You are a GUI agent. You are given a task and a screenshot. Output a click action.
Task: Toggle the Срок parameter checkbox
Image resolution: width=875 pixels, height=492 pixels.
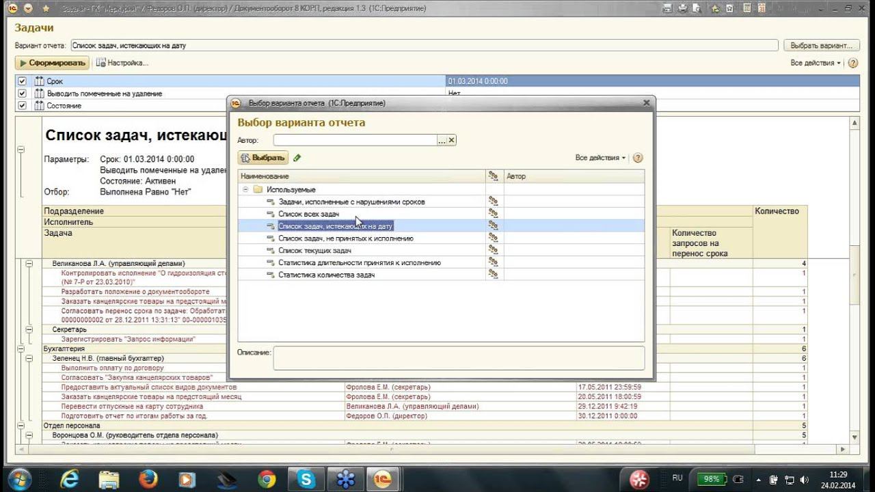(x=22, y=81)
